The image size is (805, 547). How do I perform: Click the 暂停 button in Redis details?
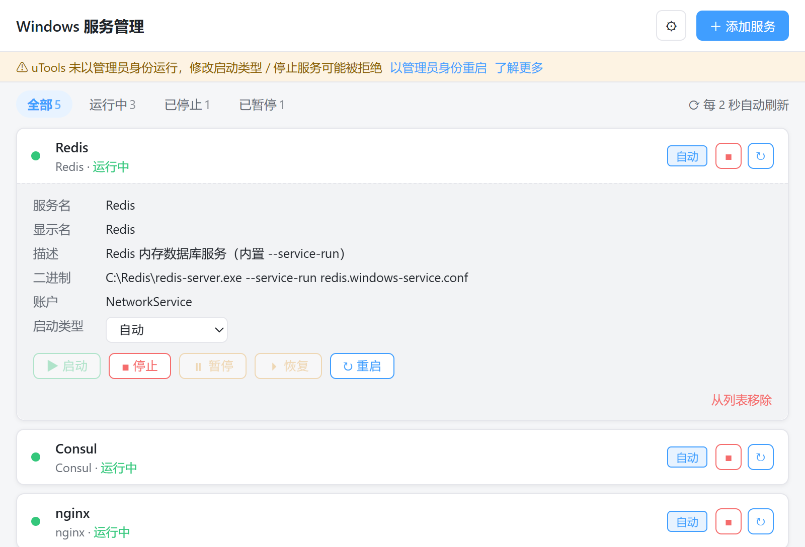click(213, 366)
